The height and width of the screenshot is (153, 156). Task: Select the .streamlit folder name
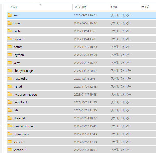pyautogui.click(x=19, y=118)
